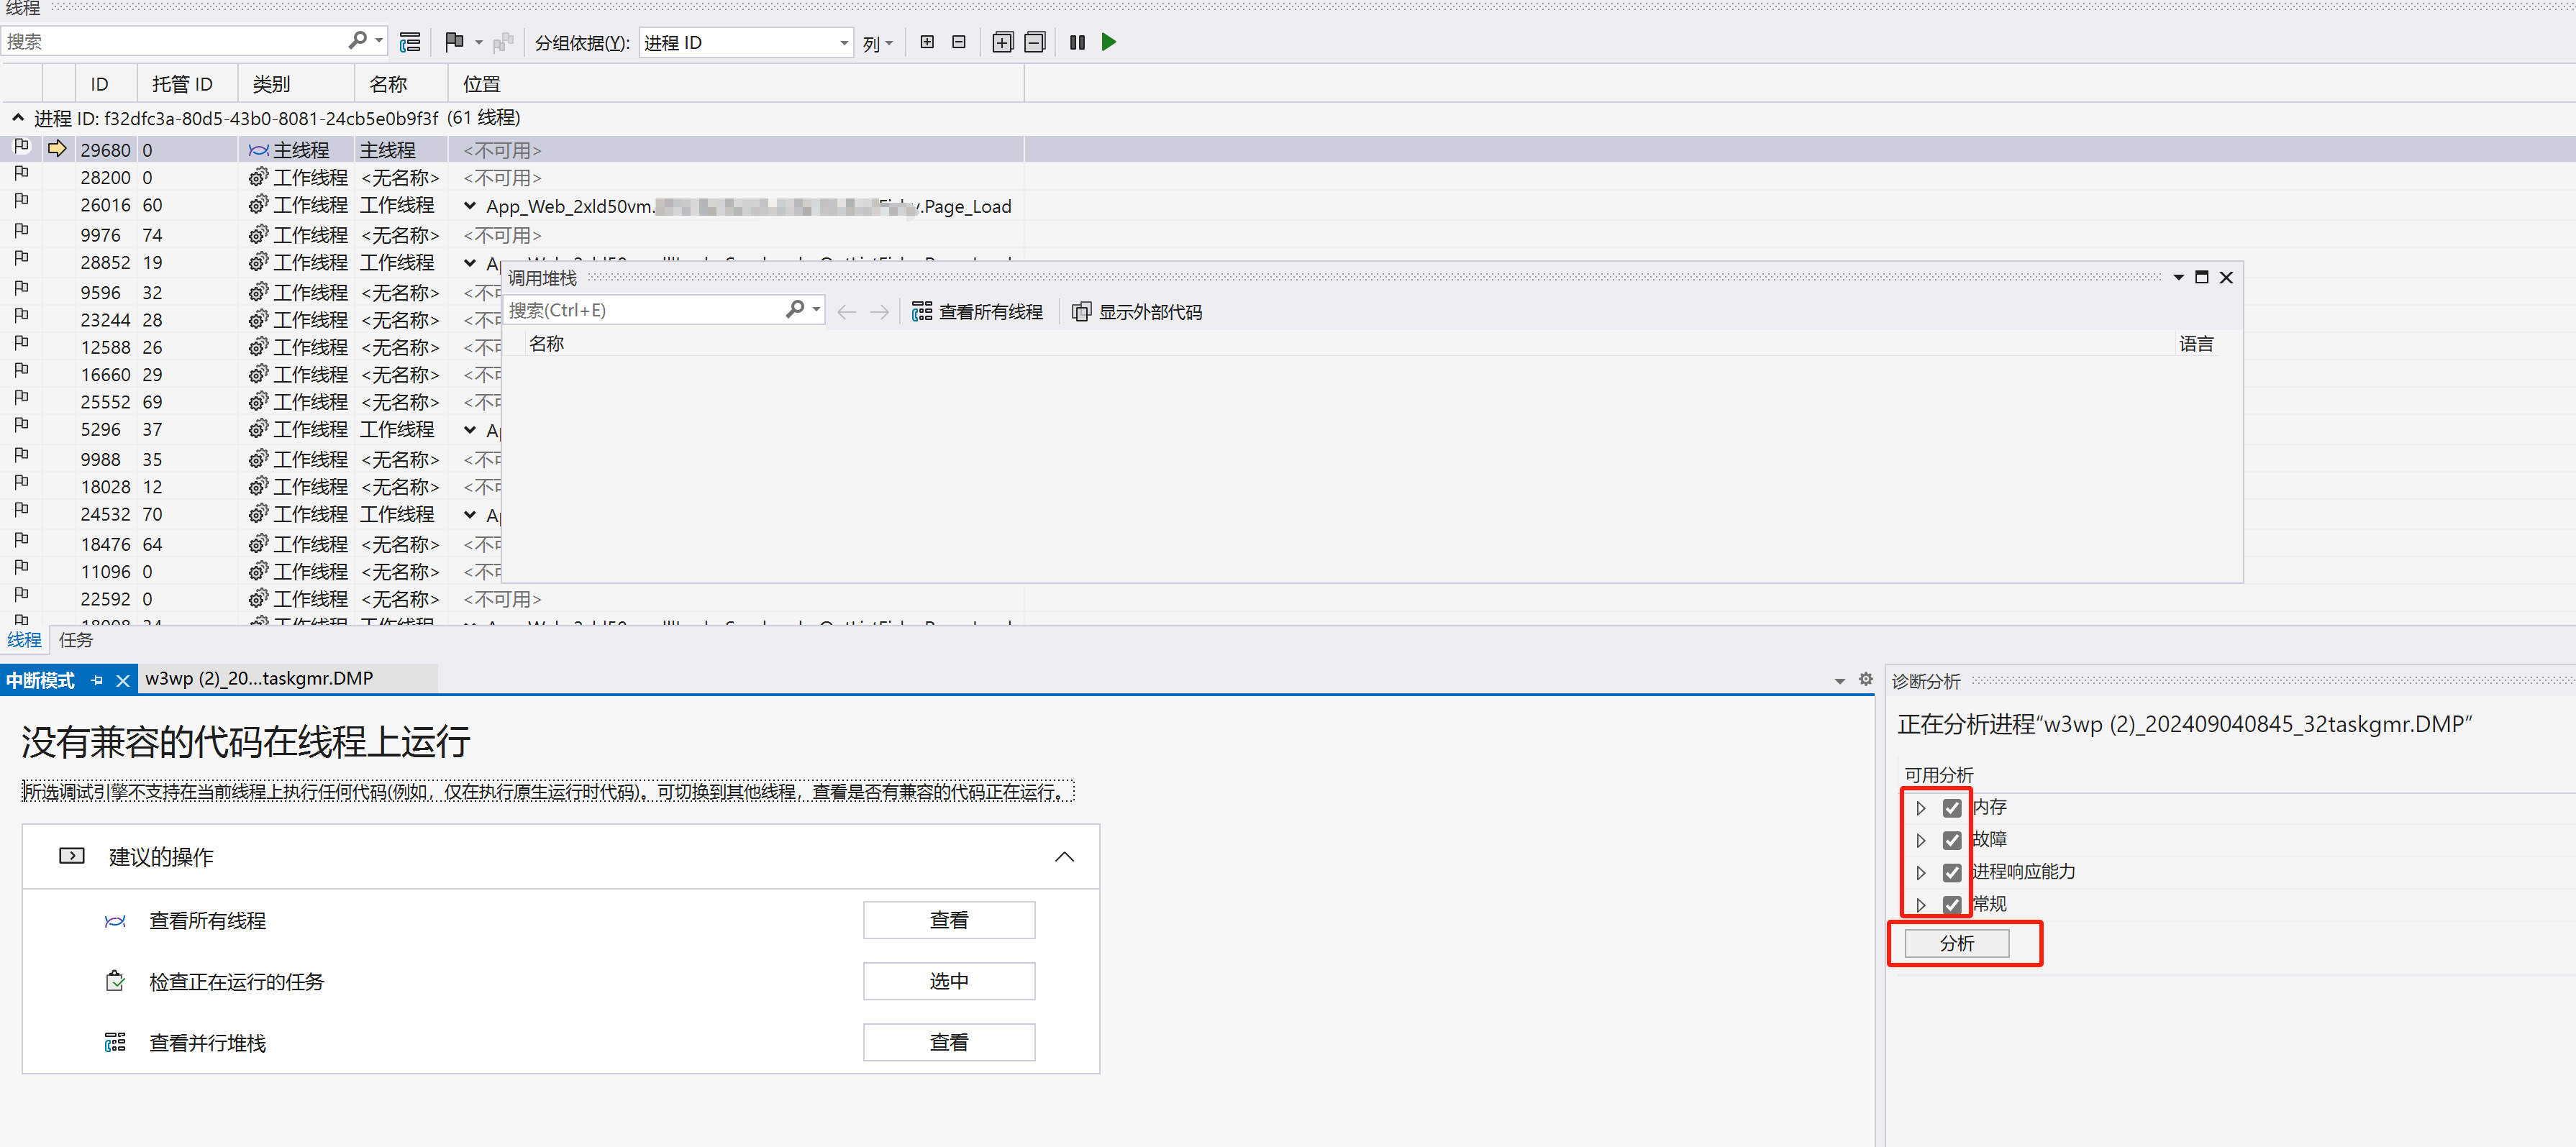Select the w3wp taskgmr.DMP document tab
This screenshot has height=1147, width=2576.
pyautogui.click(x=260, y=679)
